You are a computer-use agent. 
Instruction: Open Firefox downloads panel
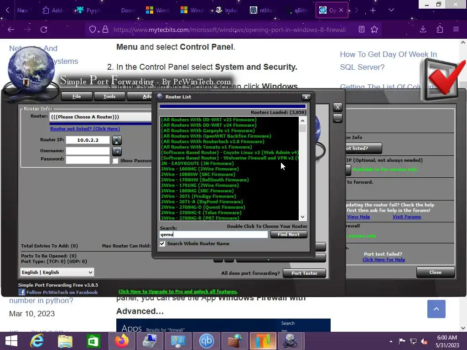(423, 29)
